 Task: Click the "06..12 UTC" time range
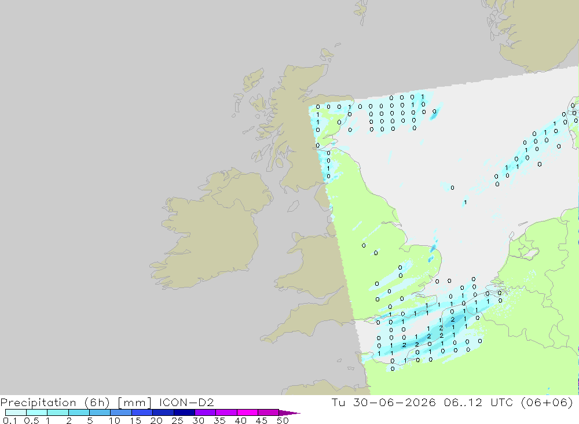(479, 402)
